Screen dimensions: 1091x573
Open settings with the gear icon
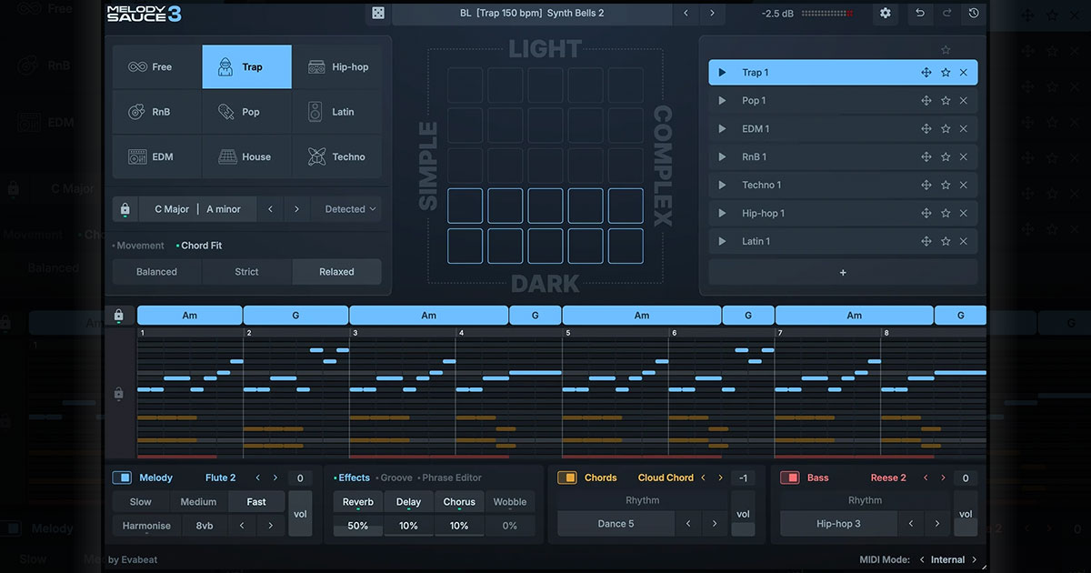point(885,13)
